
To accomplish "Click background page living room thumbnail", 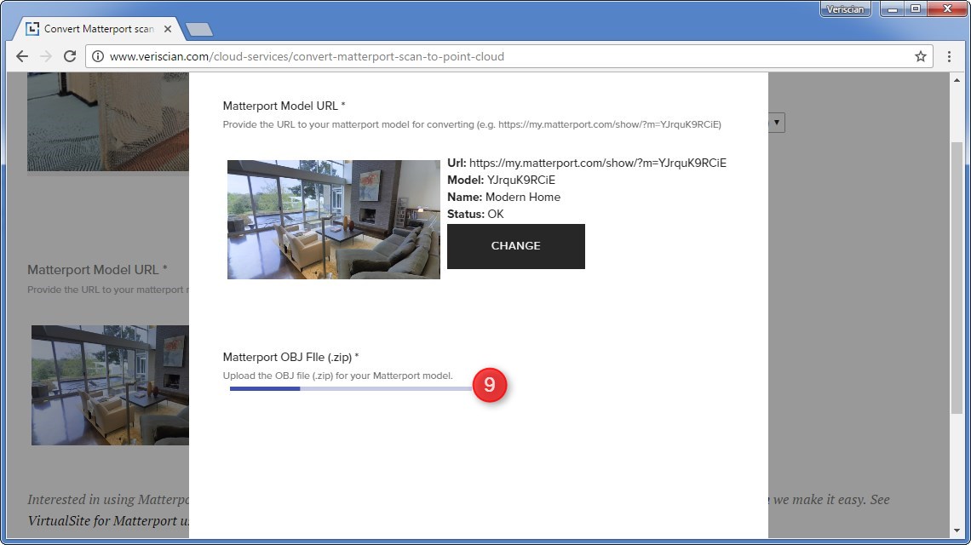I will click(110, 385).
